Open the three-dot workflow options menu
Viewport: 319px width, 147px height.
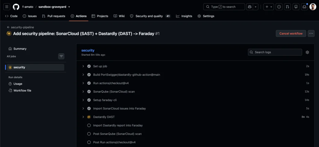(x=311, y=34)
